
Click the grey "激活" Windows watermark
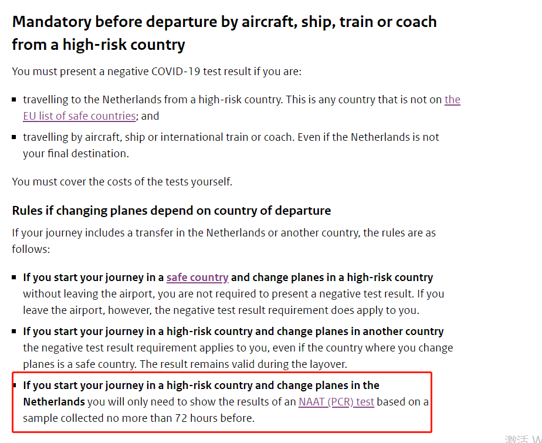click(x=517, y=439)
